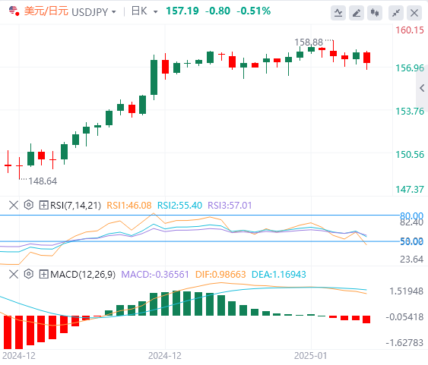Click the 158.88 high price marker
428x365 pixels.
(309, 42)
